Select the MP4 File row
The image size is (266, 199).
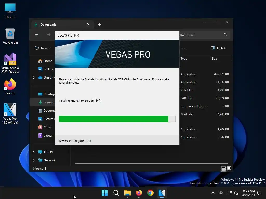point(205,114)
